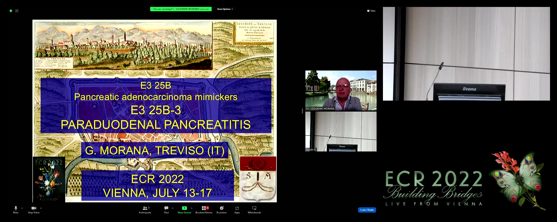
Task: Open the Participants panel
Action: coord(145,210)
